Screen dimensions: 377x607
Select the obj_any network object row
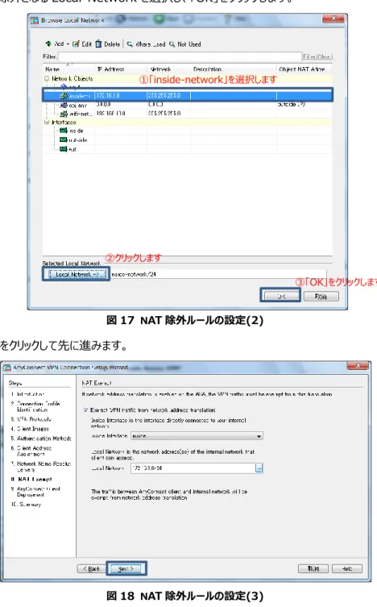[187, 105]
